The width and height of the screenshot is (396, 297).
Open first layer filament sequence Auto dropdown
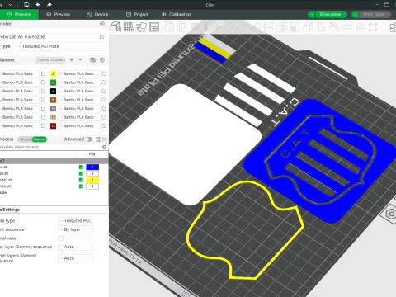pyautogui.click(x=75, y=247)
